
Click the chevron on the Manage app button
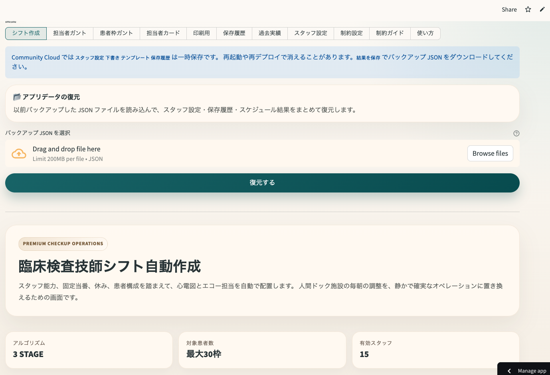[x=509, y=371]
